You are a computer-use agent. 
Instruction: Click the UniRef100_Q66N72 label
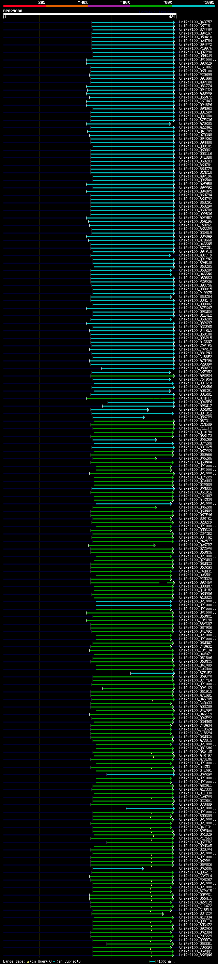[196, 97]
